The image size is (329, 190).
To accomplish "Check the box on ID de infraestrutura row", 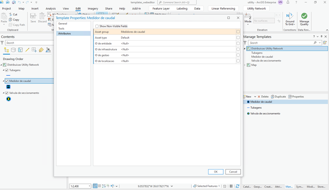I will [238, 49].
